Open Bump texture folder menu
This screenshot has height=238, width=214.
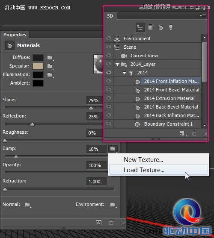[x=113, y=149]
